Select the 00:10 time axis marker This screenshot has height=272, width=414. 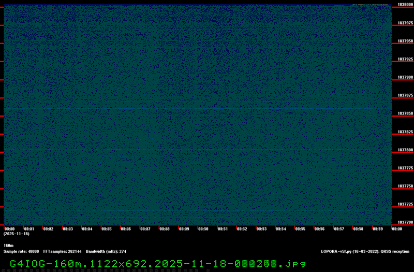coord(203,228)
